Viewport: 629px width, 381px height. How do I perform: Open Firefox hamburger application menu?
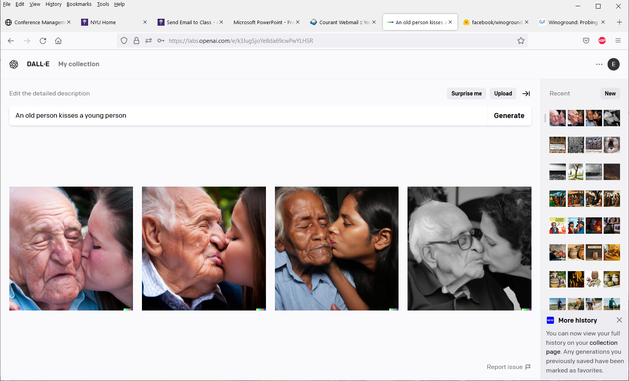click(x=618, y=41)
